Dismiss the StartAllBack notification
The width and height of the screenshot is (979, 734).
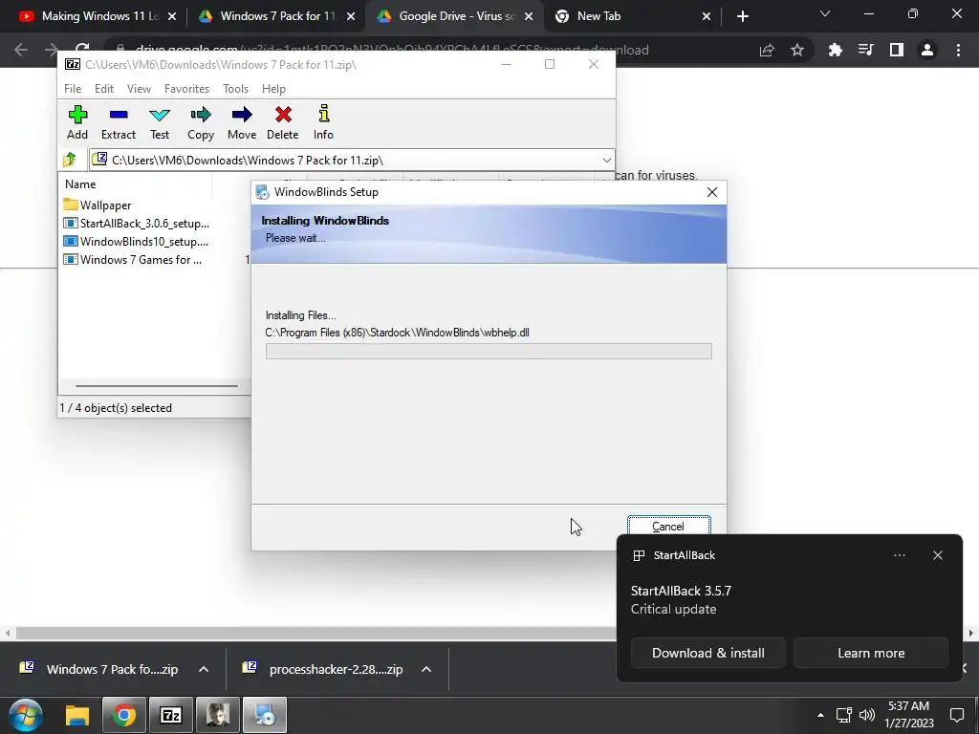937,555
